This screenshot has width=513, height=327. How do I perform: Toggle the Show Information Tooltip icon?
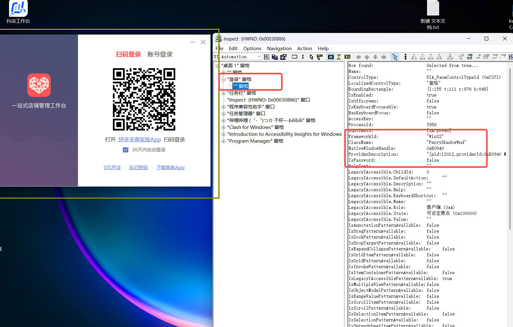[347, 57]
